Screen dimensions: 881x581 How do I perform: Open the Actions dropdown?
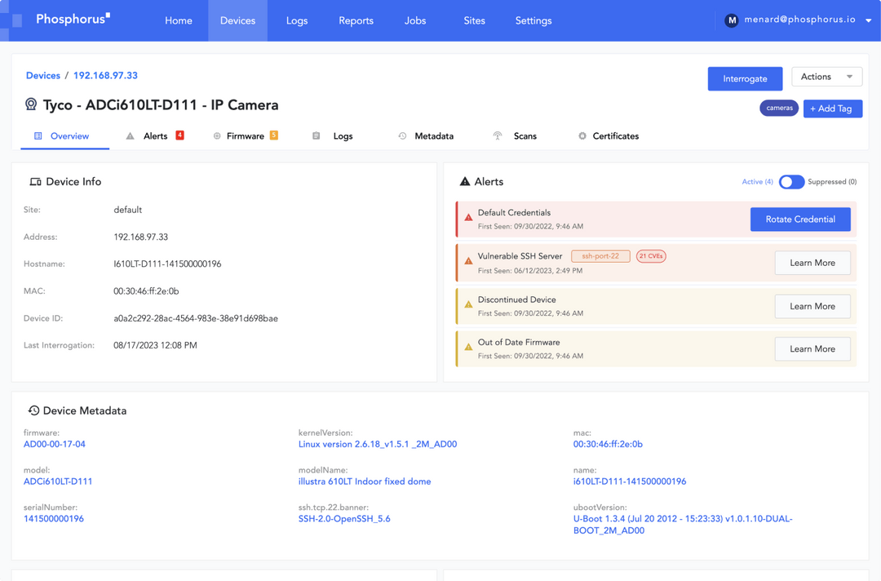826,76
